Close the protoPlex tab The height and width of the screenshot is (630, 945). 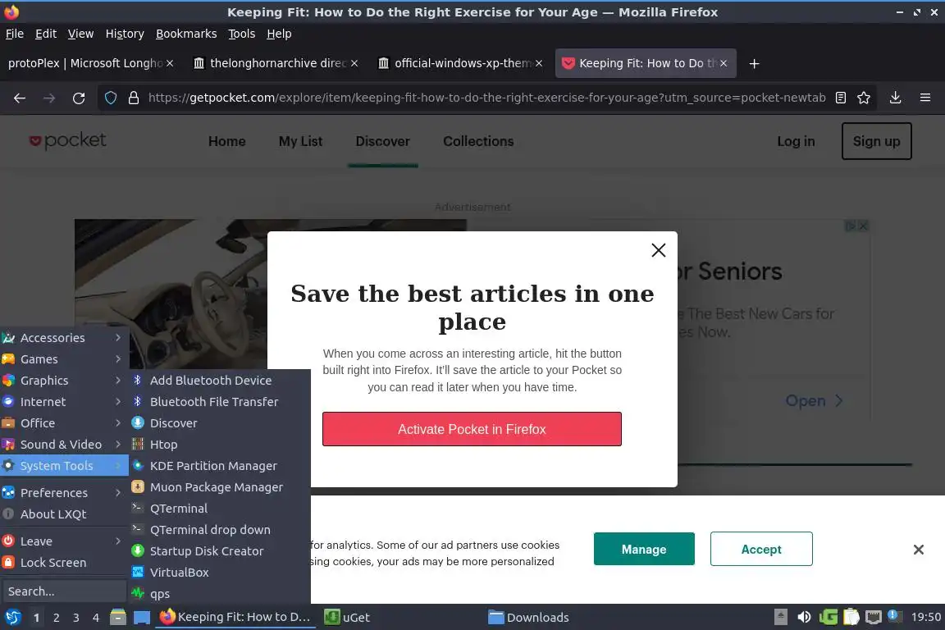[x=170, y=63]
